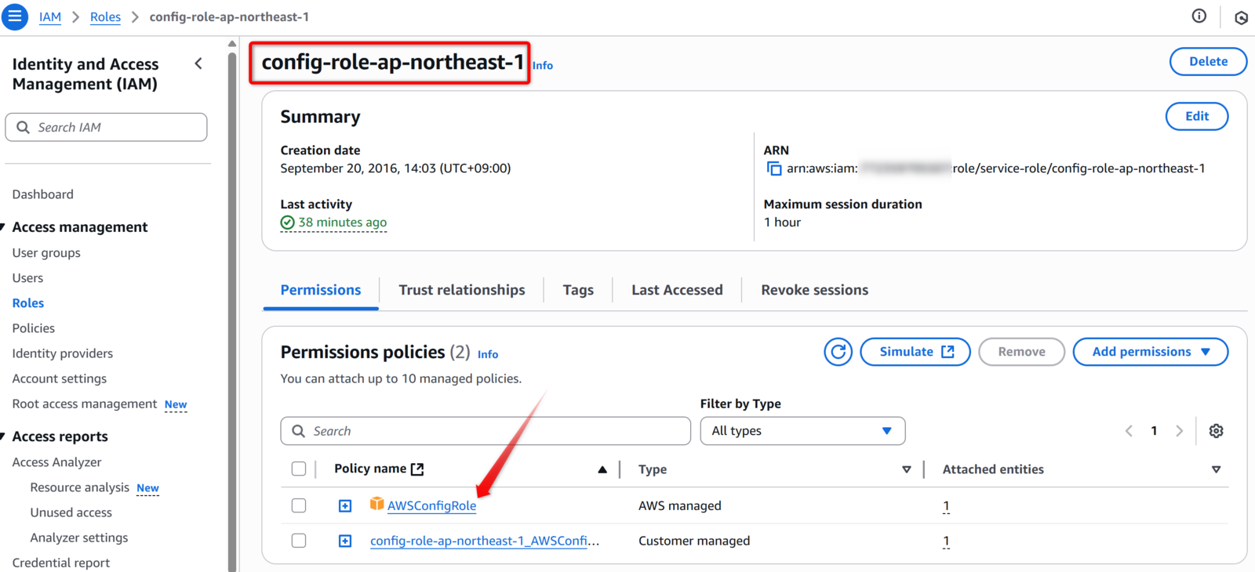1255x572 pixels.
Task: Sort by the Type column arrow
Action: pyautogui.click(x=906, y=469)
